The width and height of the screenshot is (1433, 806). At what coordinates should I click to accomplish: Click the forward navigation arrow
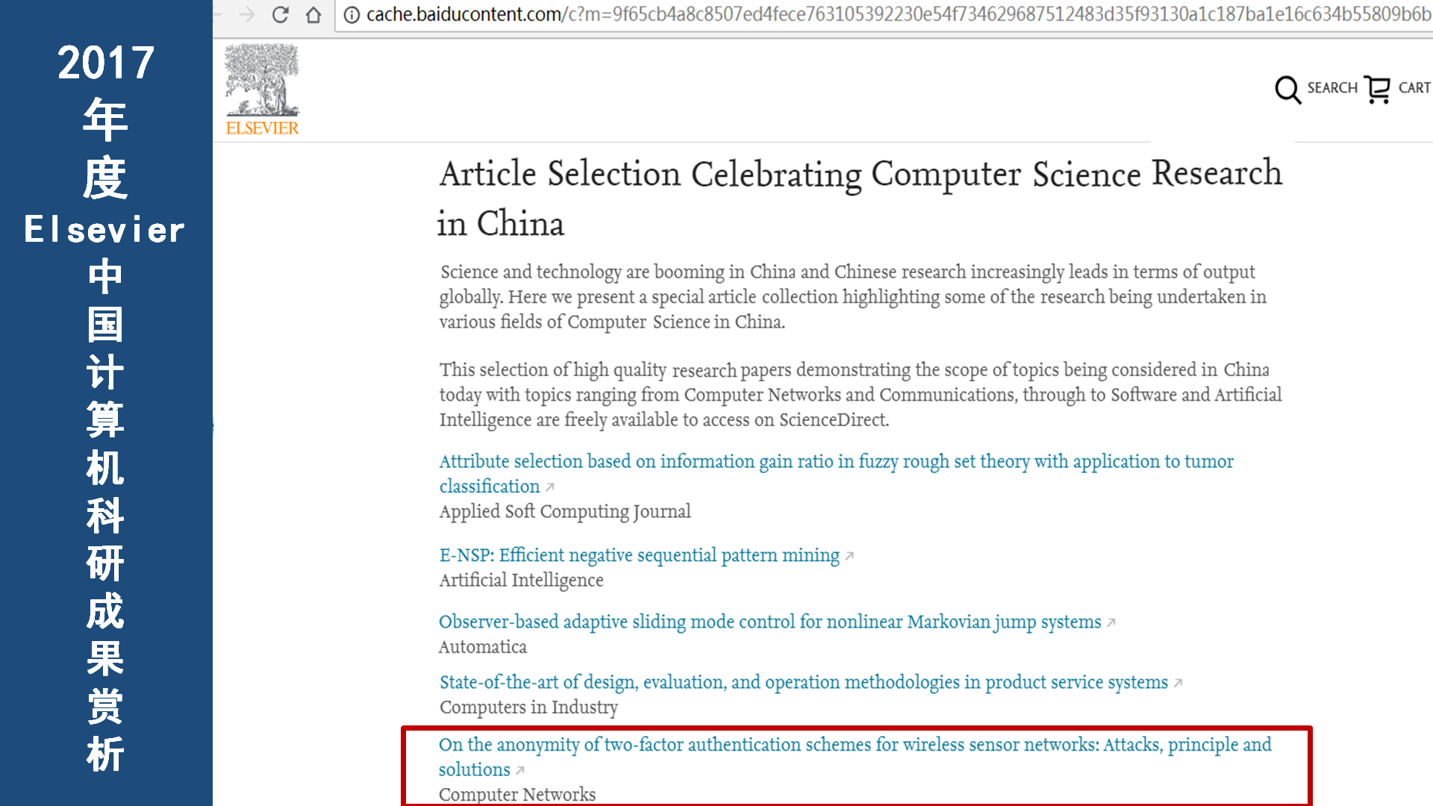247,15
